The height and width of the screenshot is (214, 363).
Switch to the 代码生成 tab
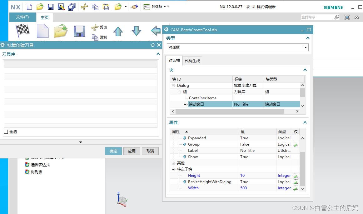pos(192,61)
